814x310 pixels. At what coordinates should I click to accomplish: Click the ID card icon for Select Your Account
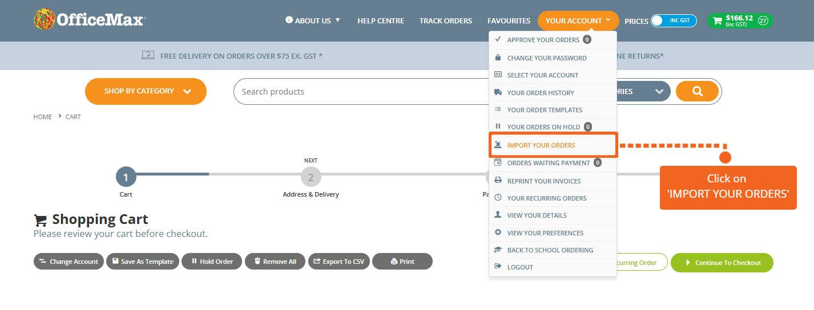coord(498,75)
